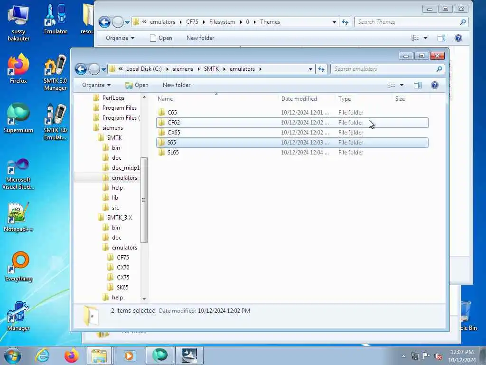Select SMTK_3.X in the navigation tree
486x365 pixels.
coord(119,218)
